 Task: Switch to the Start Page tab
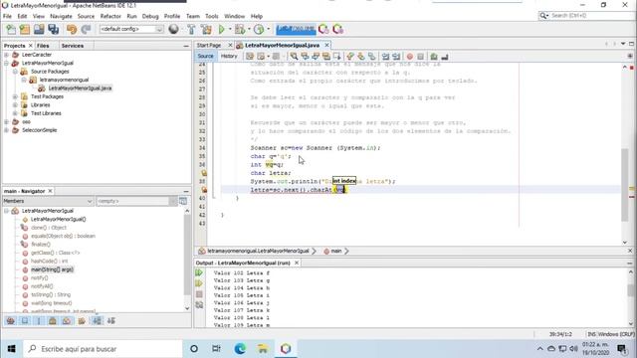(209, 45)
